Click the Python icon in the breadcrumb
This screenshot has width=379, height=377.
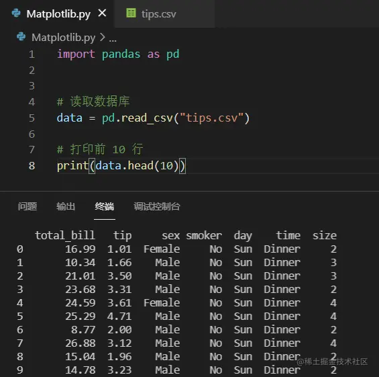point(21,37)
